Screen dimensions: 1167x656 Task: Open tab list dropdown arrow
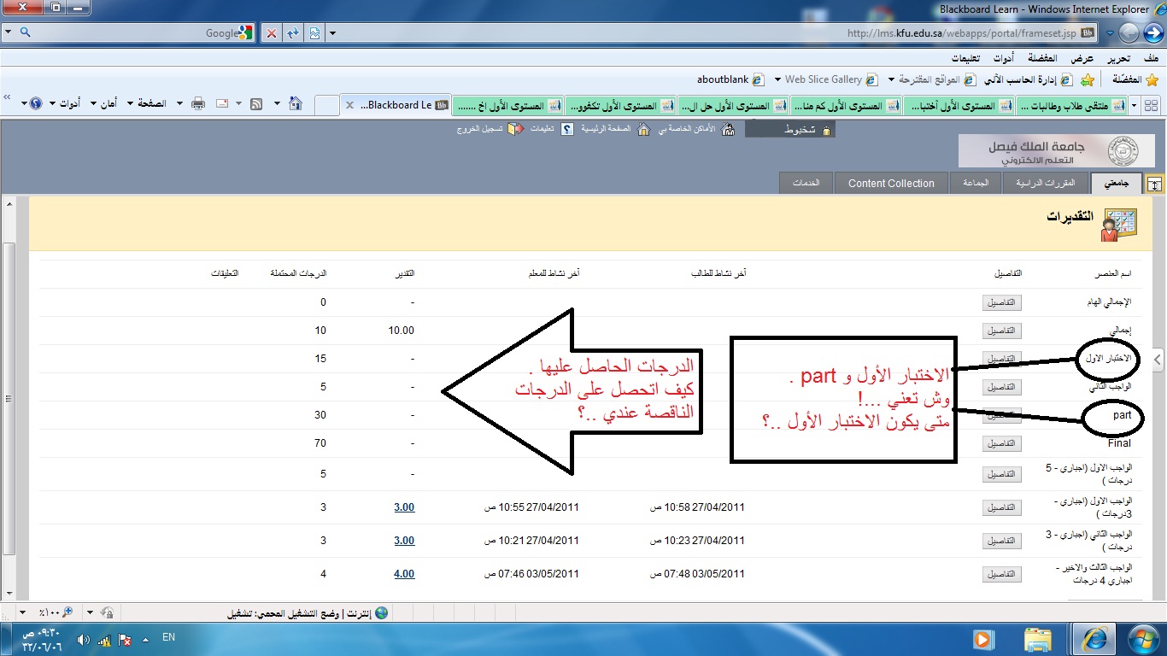click(x=1135, y=105)
